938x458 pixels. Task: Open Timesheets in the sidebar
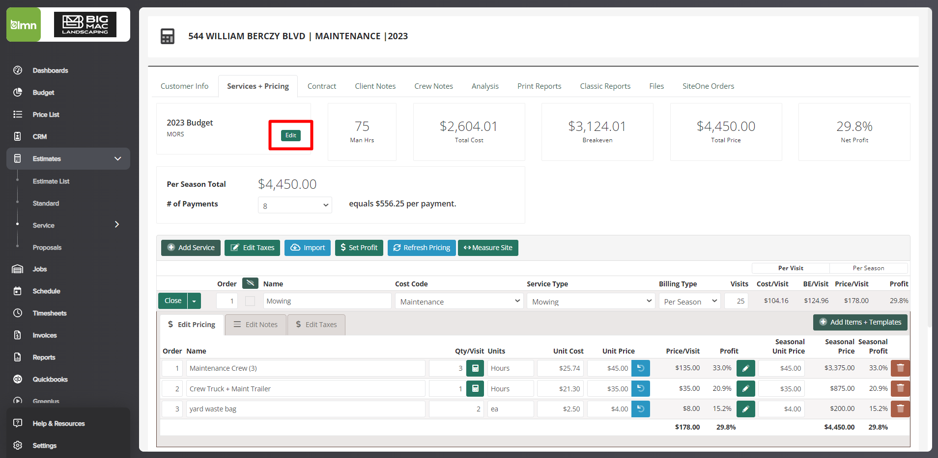(x=49, y=313)
